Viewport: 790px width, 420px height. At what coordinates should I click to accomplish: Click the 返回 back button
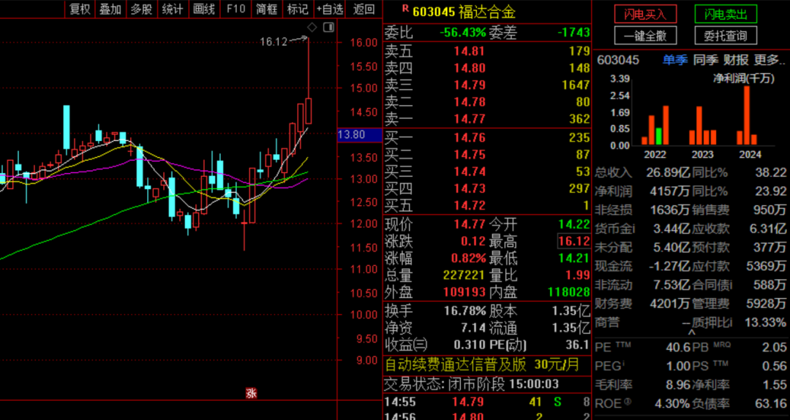pos(364,9)
